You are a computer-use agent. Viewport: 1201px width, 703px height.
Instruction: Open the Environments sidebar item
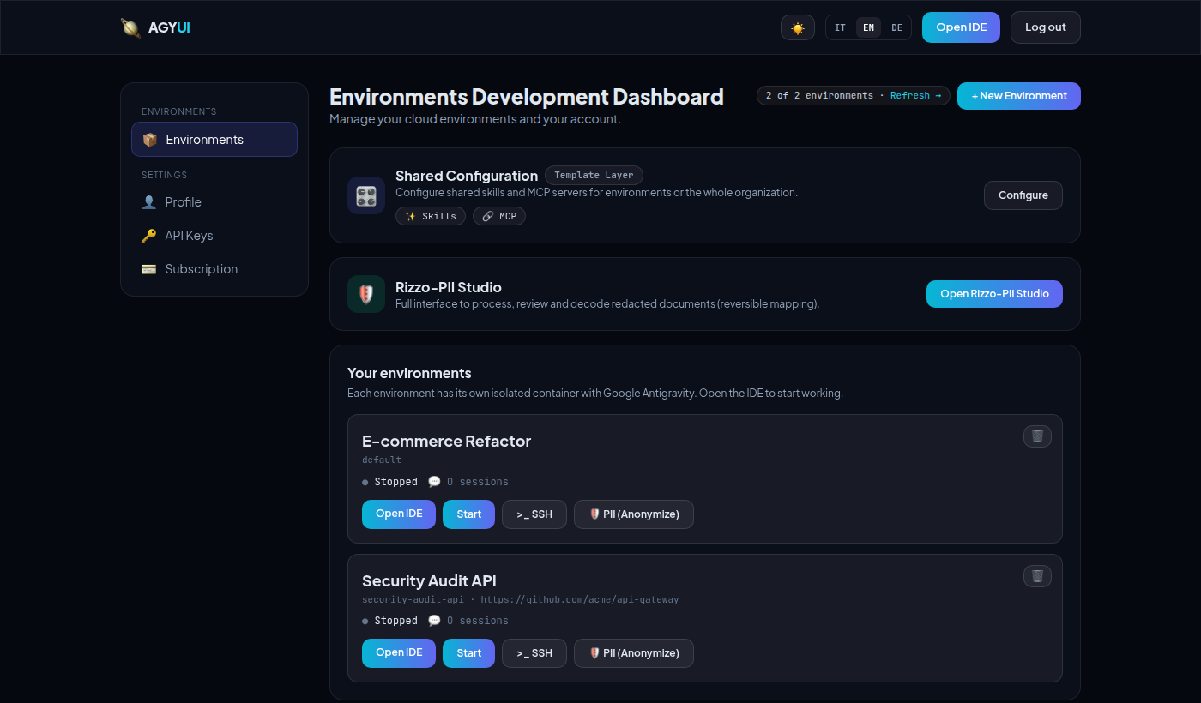point(214,140)
